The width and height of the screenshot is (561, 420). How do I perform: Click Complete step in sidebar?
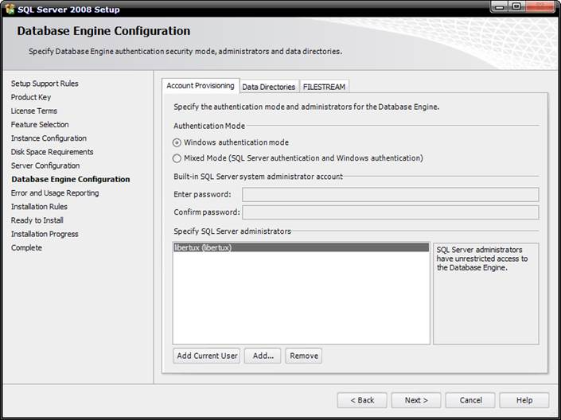26,247
